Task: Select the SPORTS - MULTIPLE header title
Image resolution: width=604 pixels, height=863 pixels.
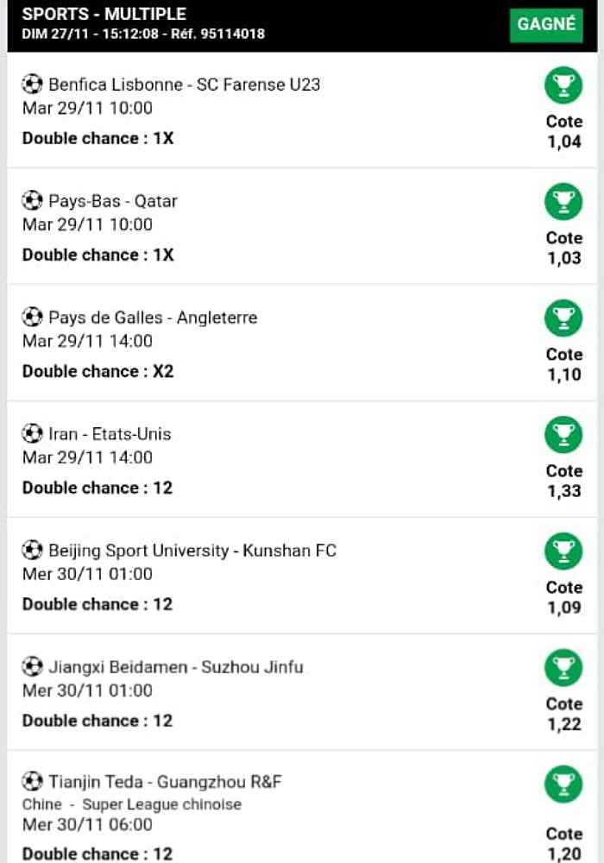Action: (104, 14)
